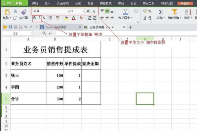197x131 pixels.
Task: Click the open folder quick-access icon
Action: click(x=5, y=27)
